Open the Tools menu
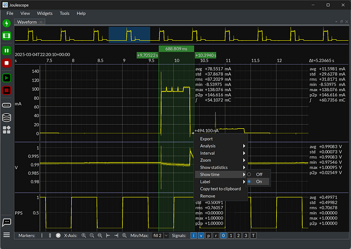This screenshot has width=351, height=249. click(65, 13)
